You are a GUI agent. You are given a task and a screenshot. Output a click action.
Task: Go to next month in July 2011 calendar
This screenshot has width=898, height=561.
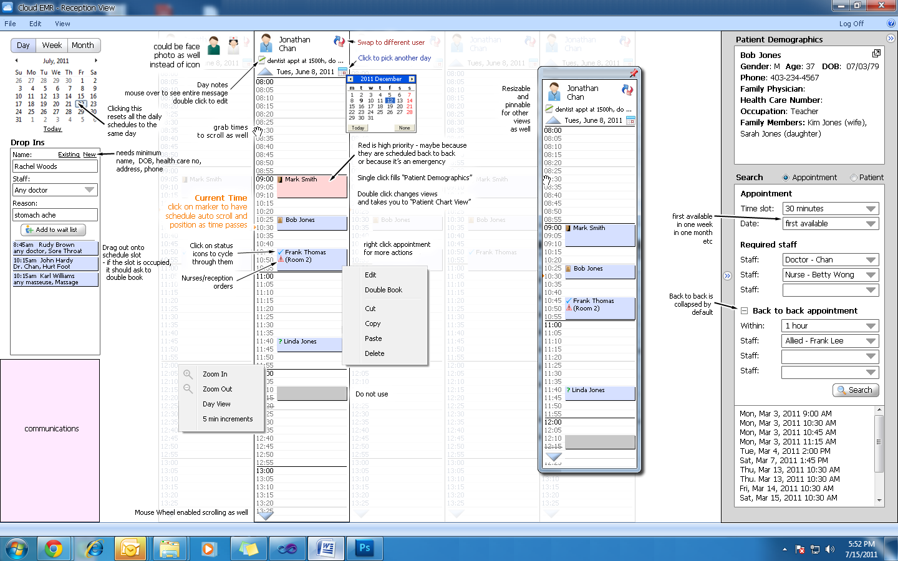(96, 60)
